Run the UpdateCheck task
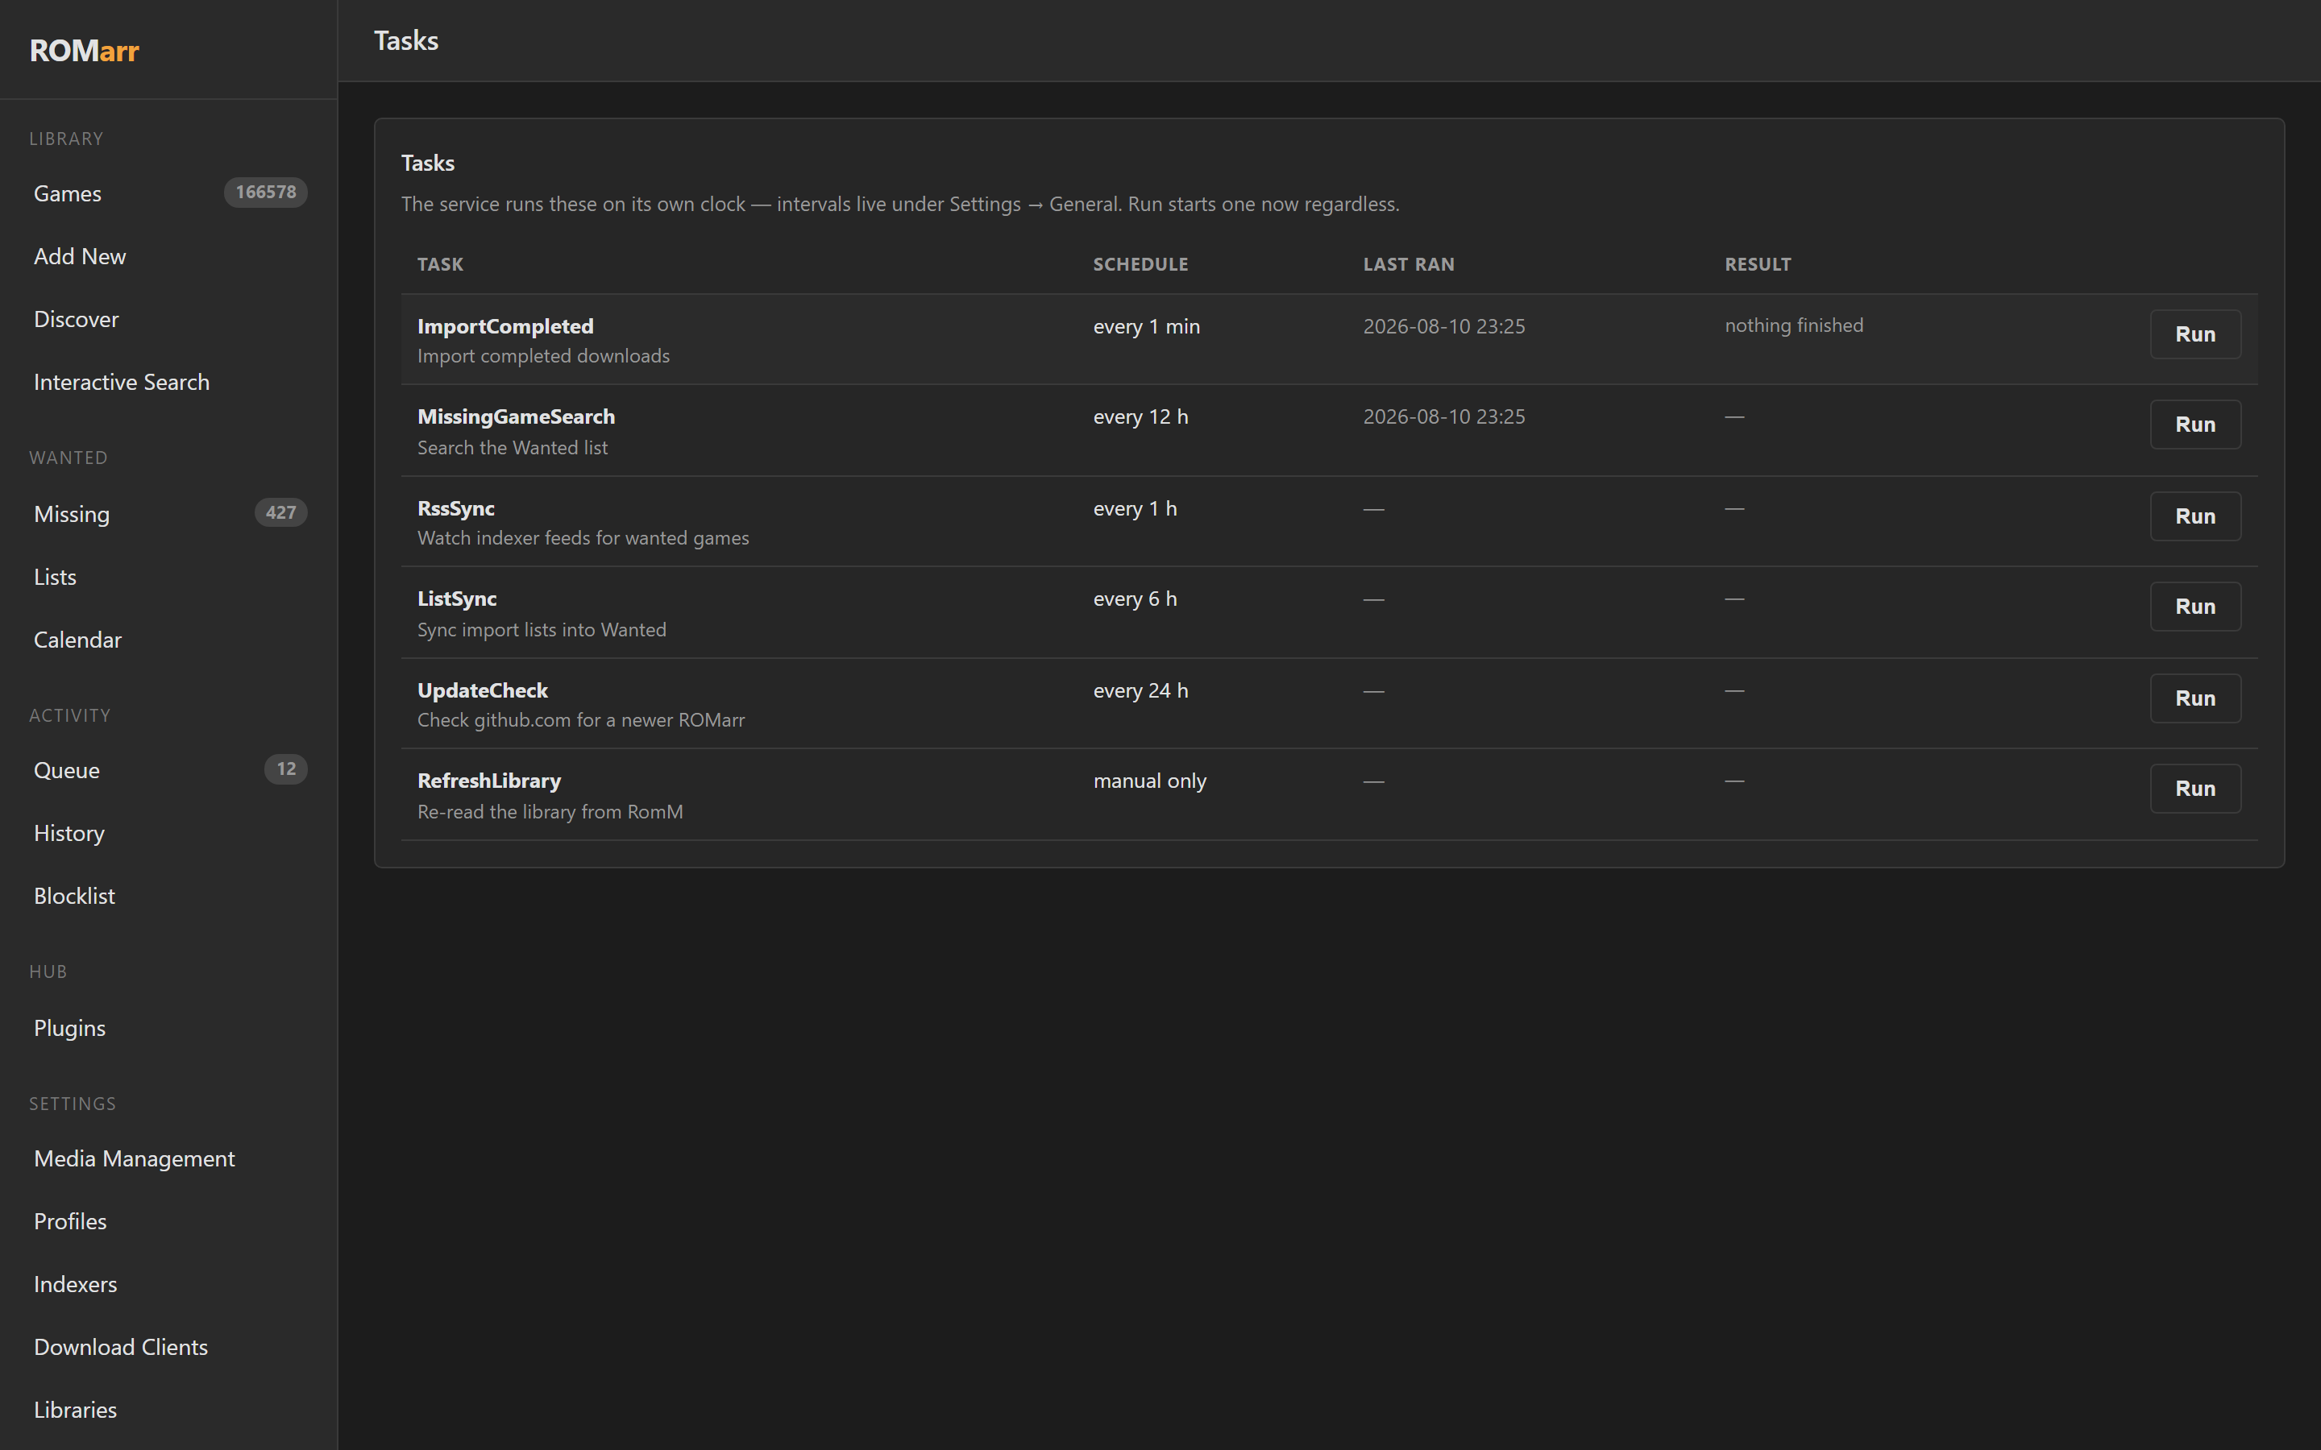Image resolution: width=2321 pixels, height=1450 pixels. (2194, 698)
